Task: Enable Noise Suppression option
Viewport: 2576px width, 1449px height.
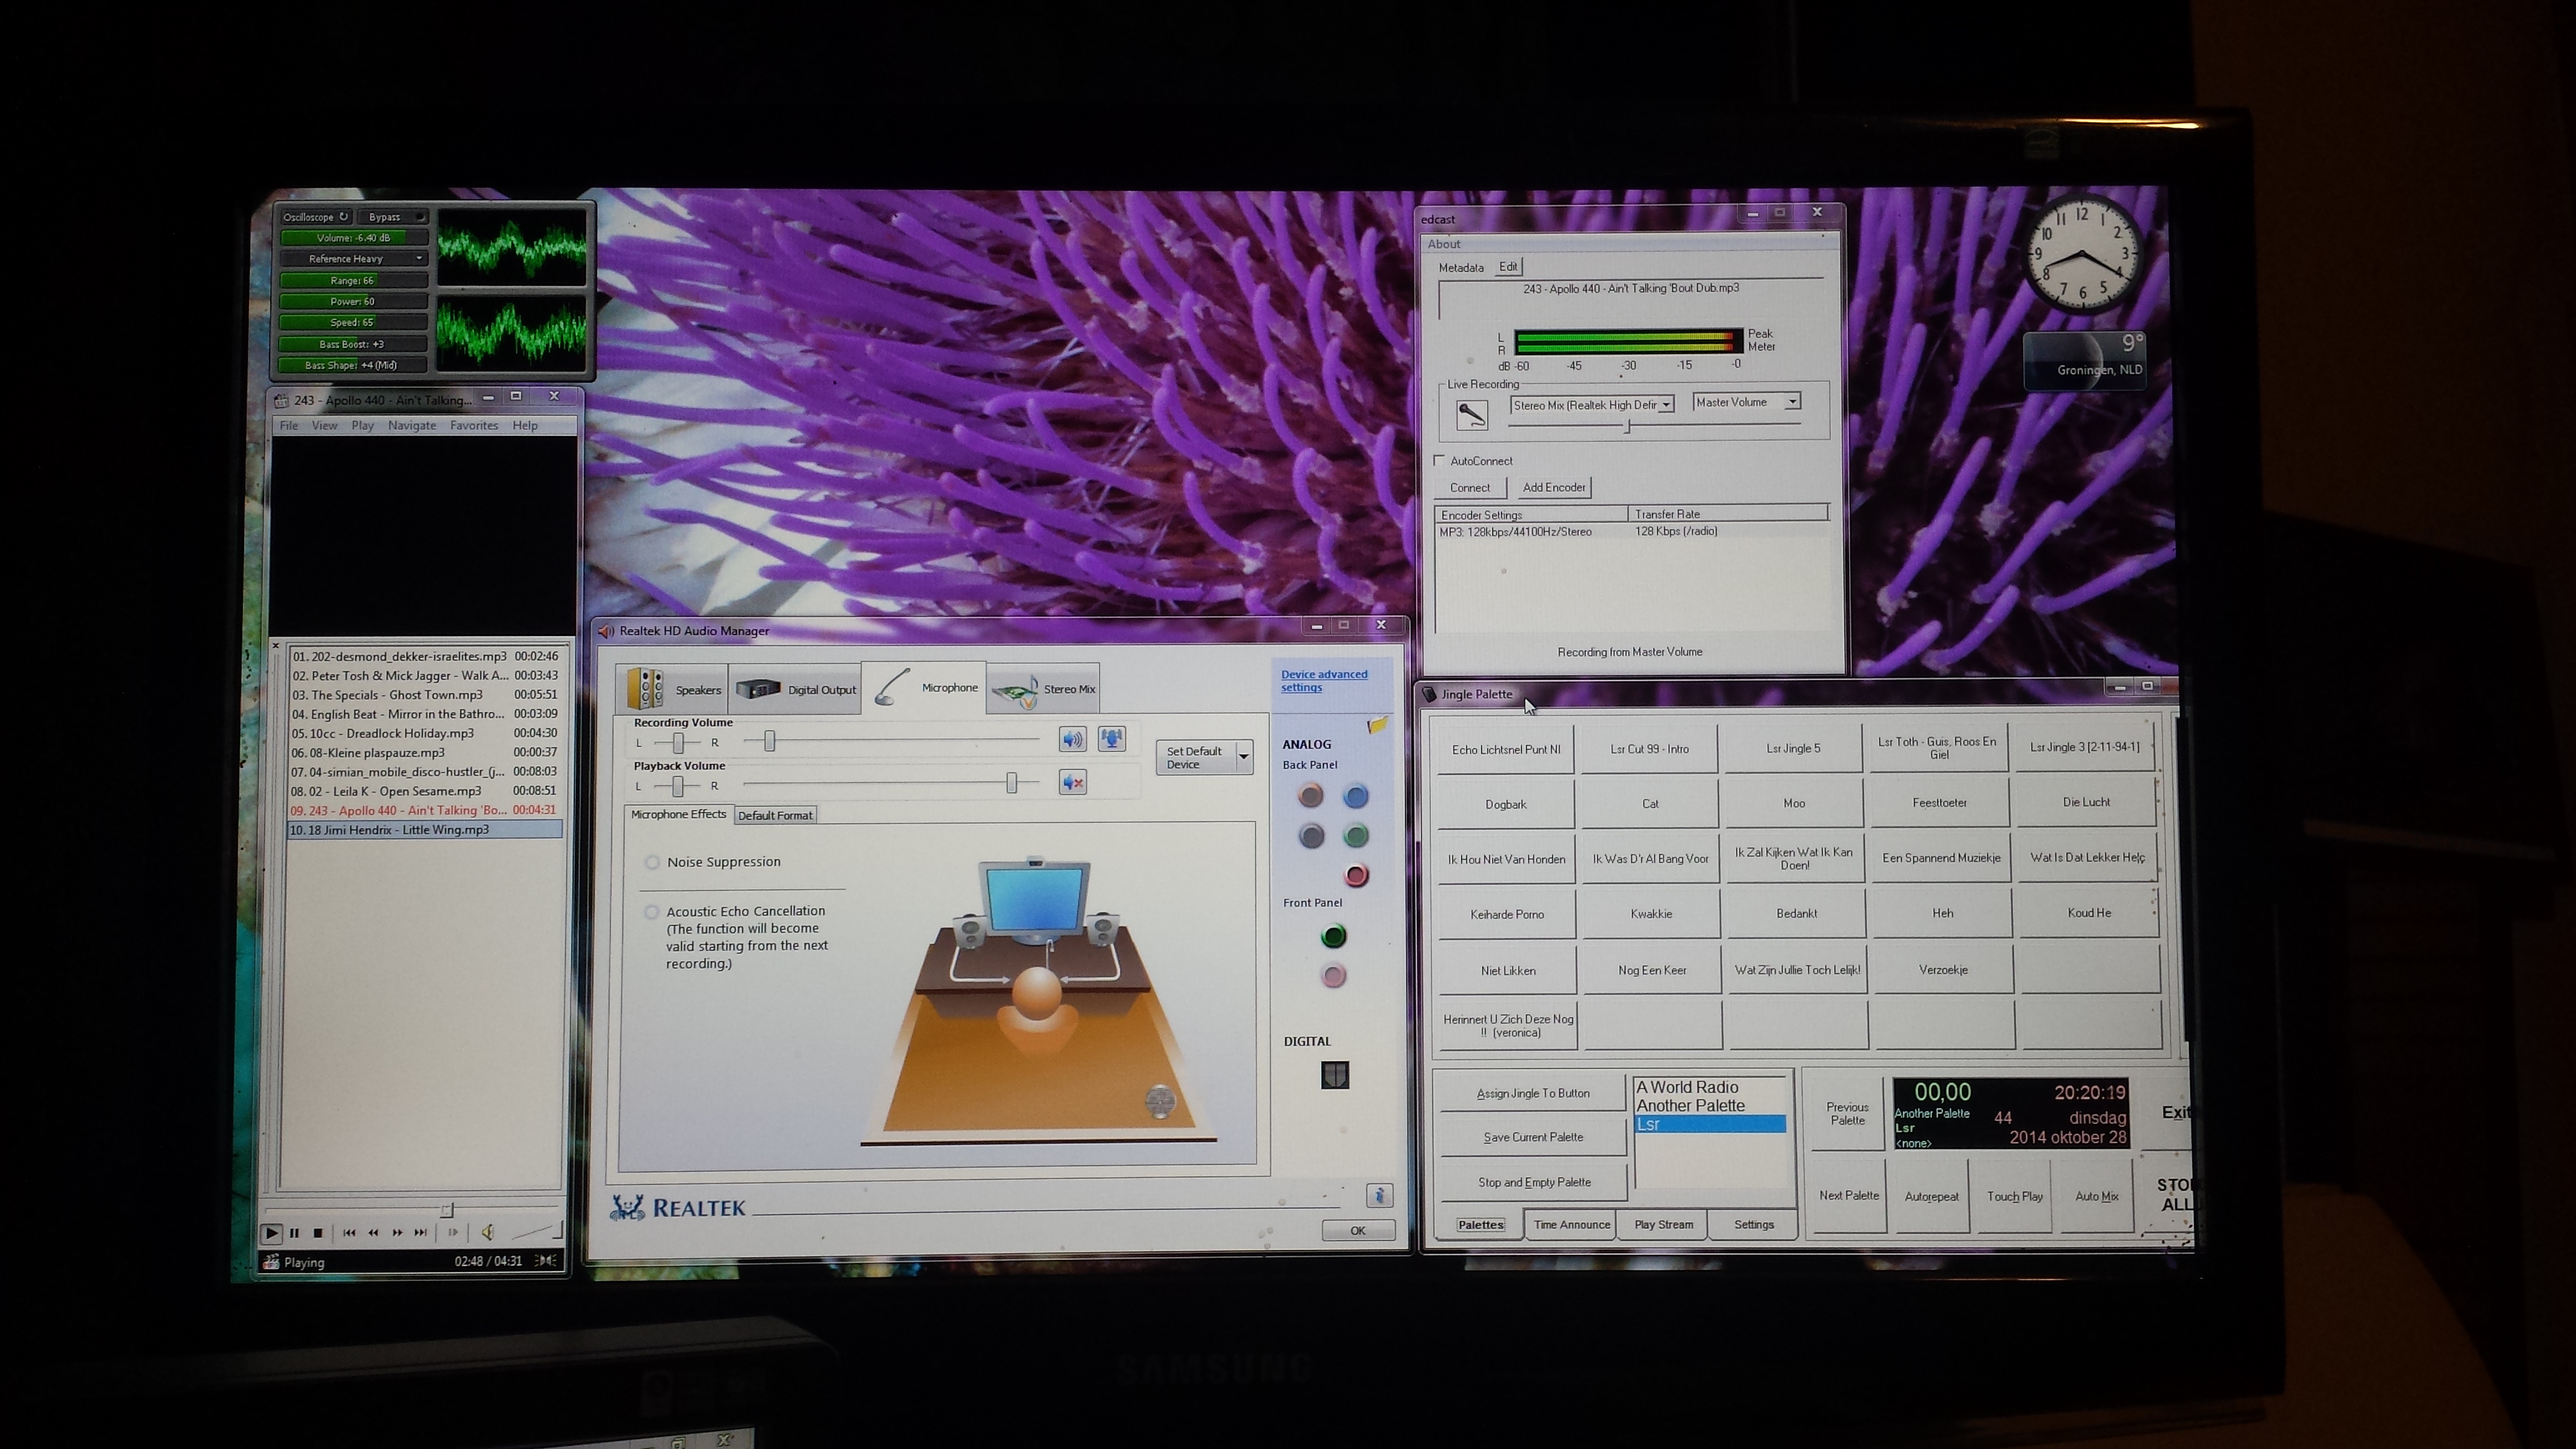Action: pos(653,862)
